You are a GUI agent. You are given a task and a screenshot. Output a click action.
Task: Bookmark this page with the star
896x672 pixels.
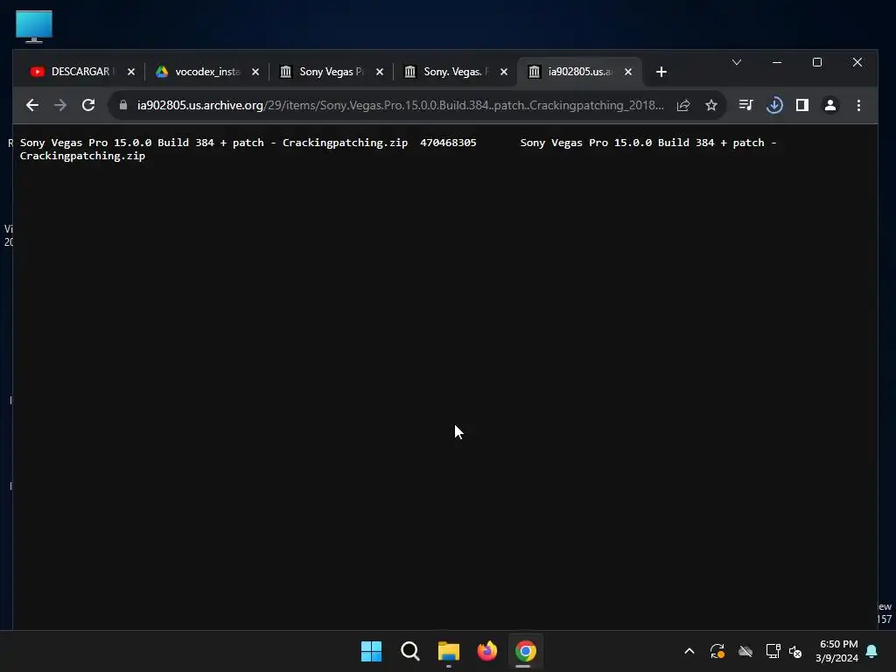coord(710,105)
